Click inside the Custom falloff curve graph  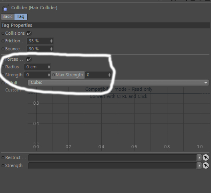point(119,119)
